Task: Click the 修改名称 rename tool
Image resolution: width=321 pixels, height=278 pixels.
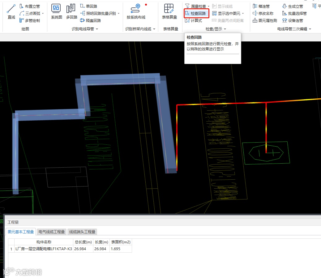Action: point(263,14)
